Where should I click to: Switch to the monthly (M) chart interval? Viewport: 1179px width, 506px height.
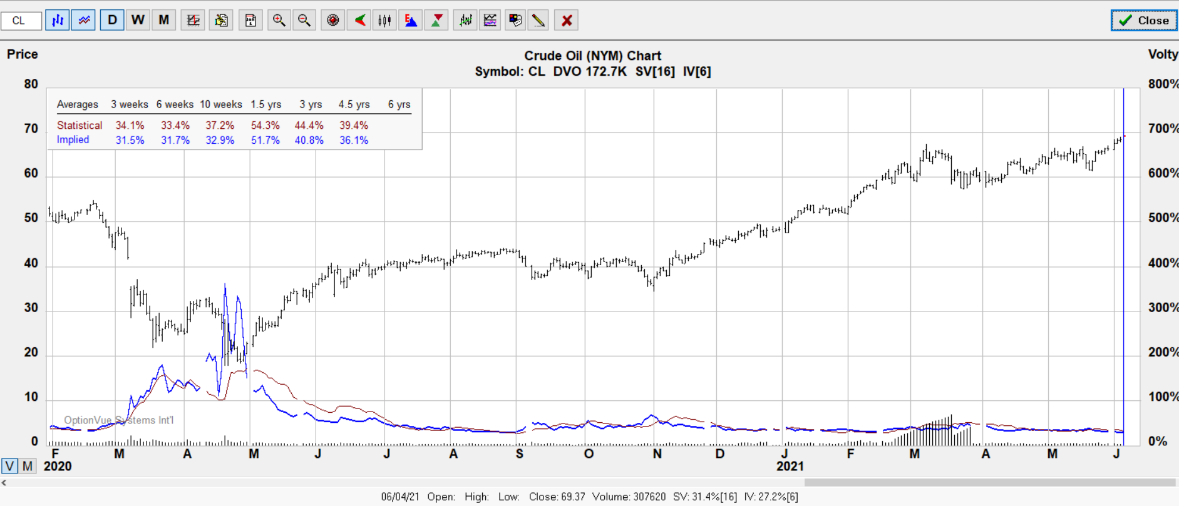click(x=163, y=21)
